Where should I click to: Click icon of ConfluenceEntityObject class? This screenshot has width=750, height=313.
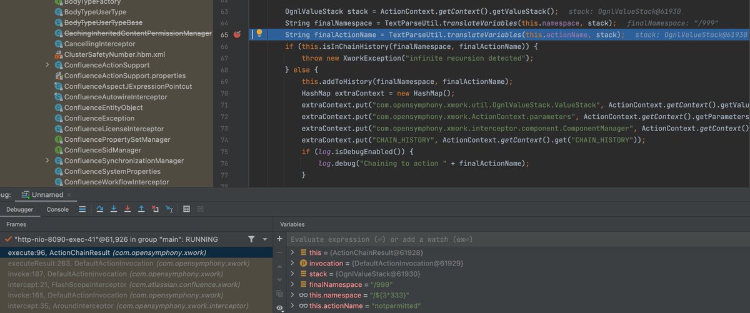58,108
